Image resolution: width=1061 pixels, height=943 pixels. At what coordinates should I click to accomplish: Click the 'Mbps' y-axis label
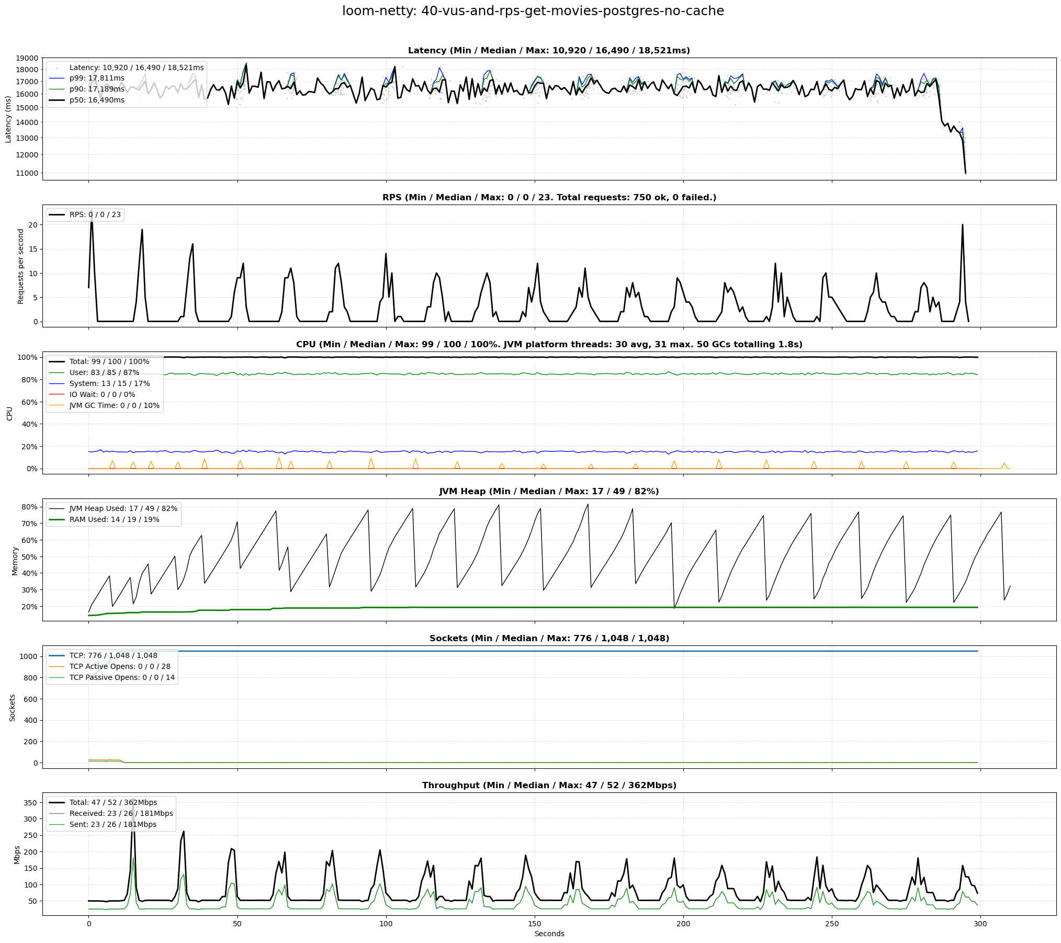[x=17, y=855]
